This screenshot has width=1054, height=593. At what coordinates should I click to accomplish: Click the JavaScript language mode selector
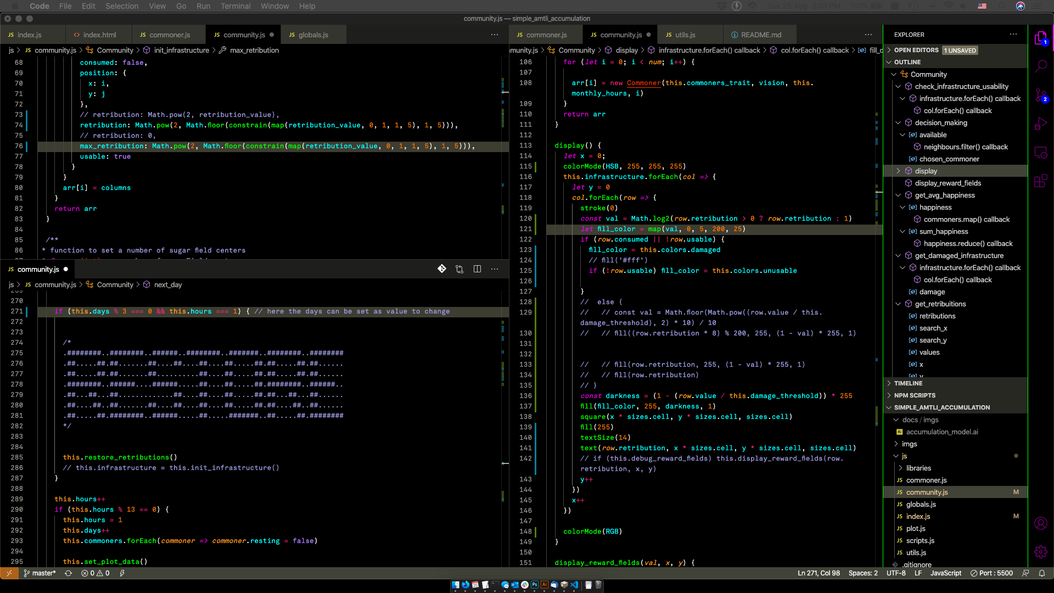tap(945, 573)
